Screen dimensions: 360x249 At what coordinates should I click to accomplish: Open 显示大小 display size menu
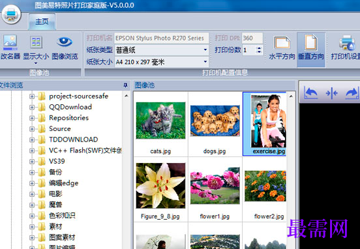point(36,50)
